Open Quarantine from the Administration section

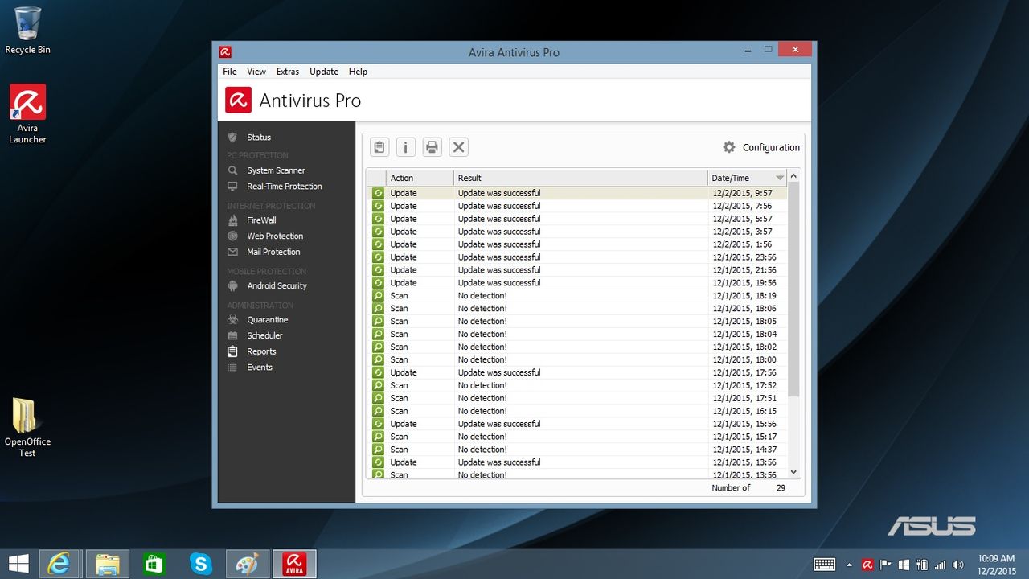point(267,320)
